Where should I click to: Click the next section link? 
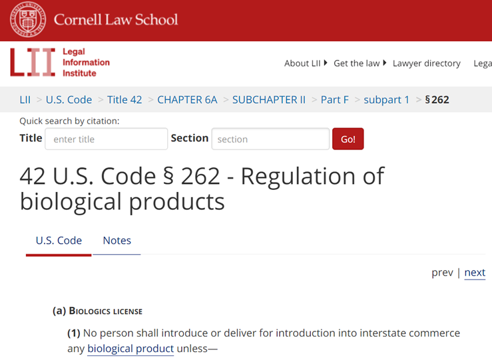pos(475,272)
